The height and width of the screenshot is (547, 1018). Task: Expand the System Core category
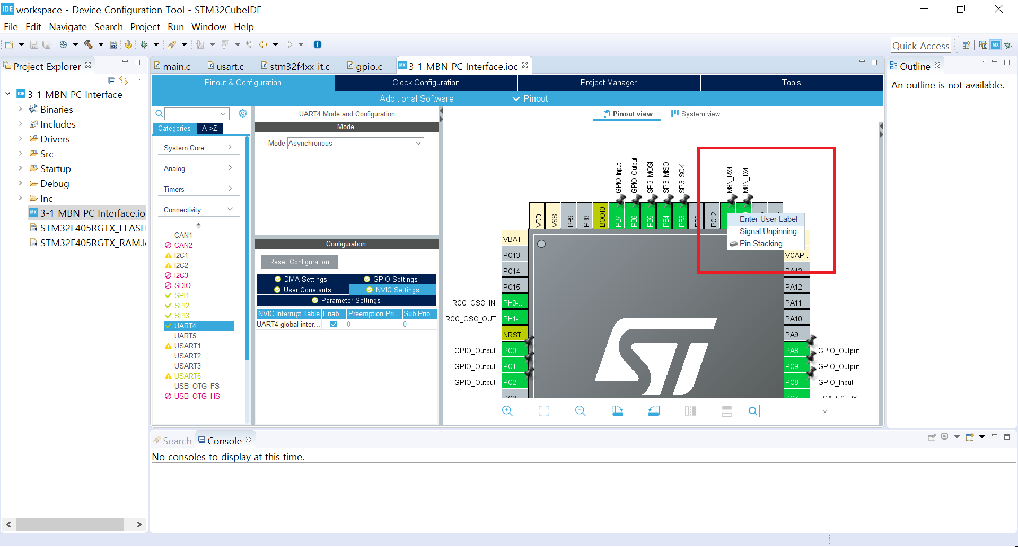pos(198,148)
